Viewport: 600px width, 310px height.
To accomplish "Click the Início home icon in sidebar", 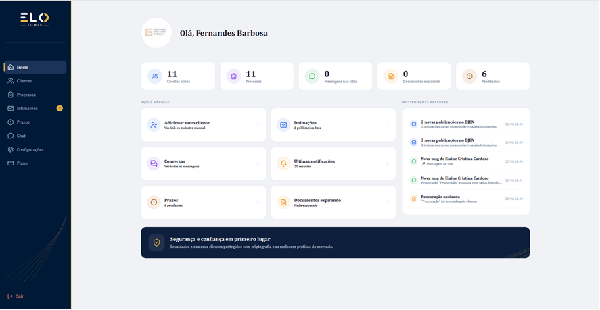I will [11, 68].
